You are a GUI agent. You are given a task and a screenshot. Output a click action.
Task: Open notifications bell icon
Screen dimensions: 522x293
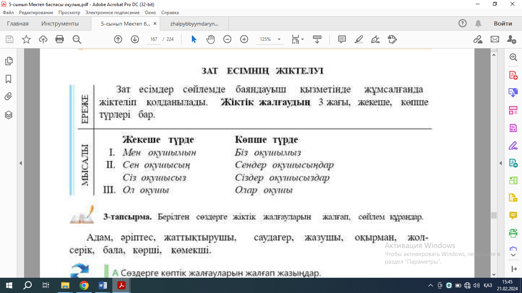(x=478, y=24)
